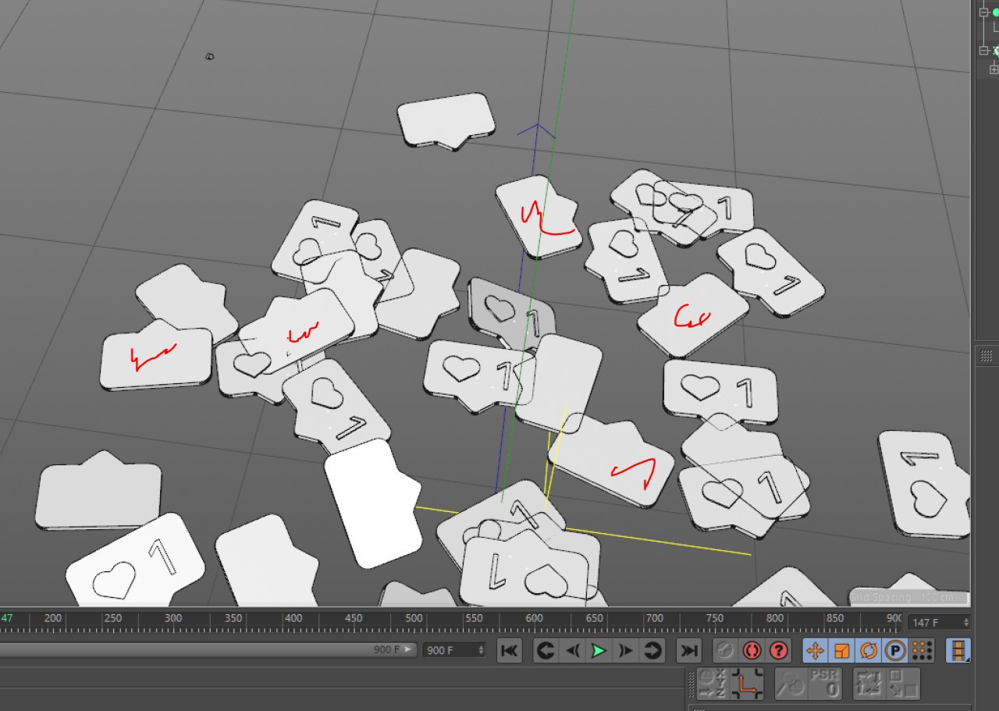Select the bright white like-card in viewport
The width and height of the screenshot is (999, 711).
coord(373,503)
